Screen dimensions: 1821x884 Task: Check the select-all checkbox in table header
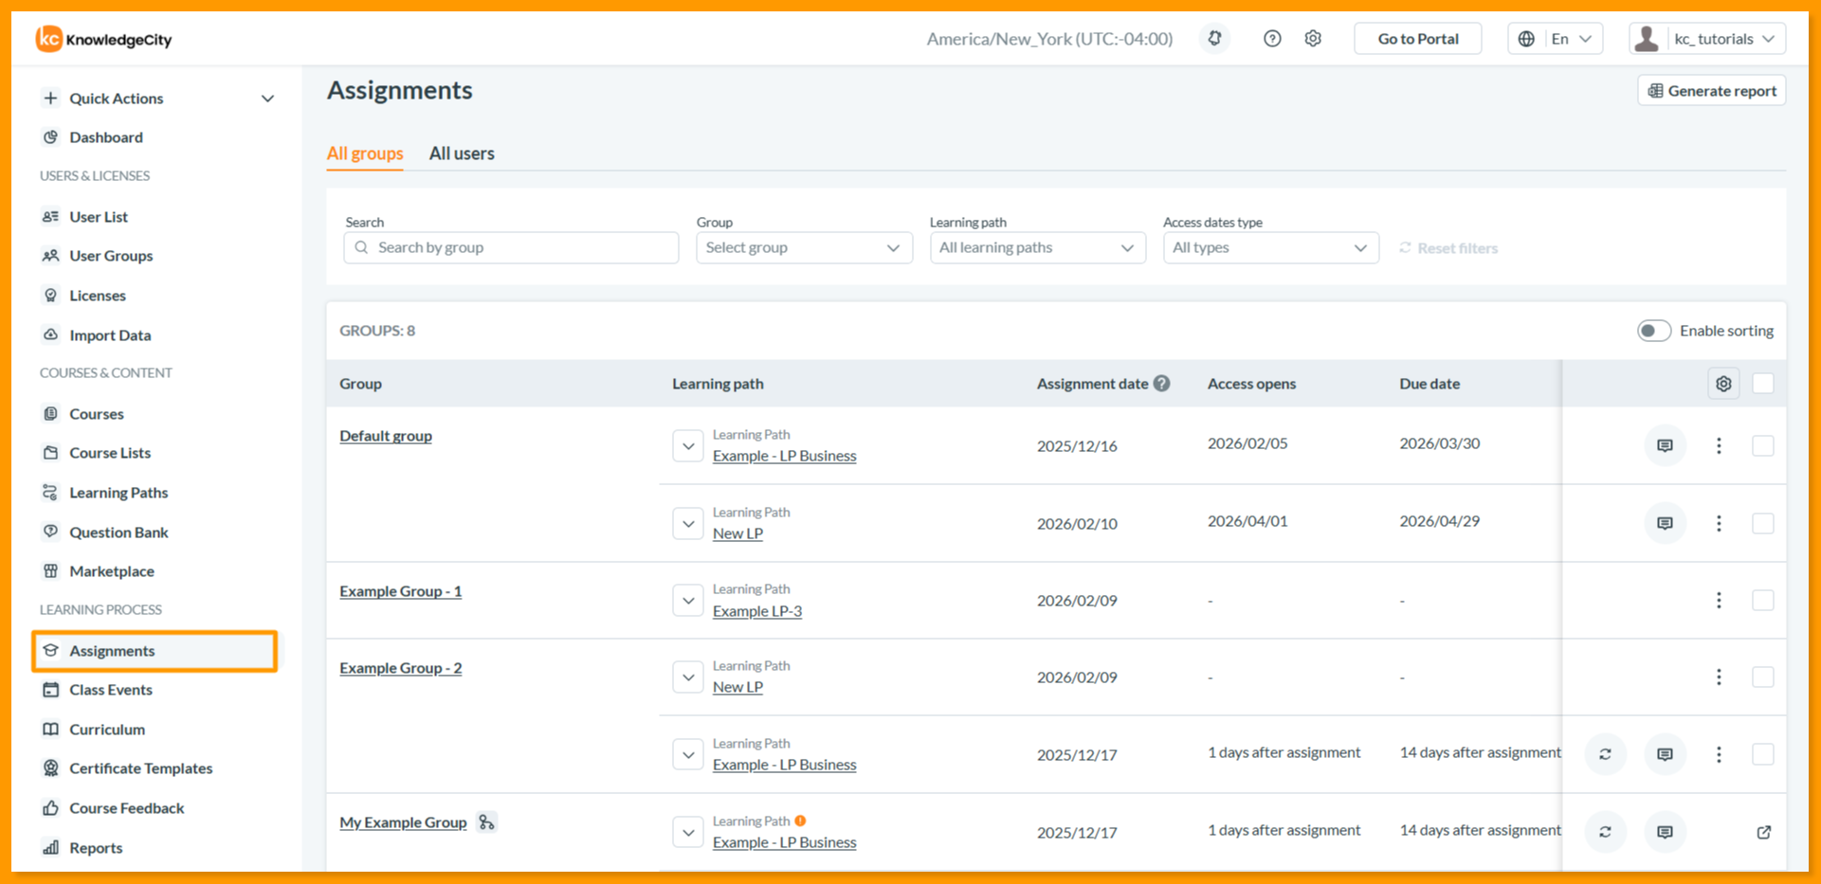pyautogui.click(x=1763, y=384)
